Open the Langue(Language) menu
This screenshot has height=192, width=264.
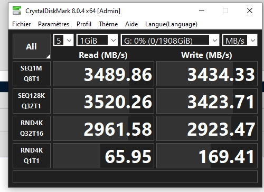coord(171,24)
